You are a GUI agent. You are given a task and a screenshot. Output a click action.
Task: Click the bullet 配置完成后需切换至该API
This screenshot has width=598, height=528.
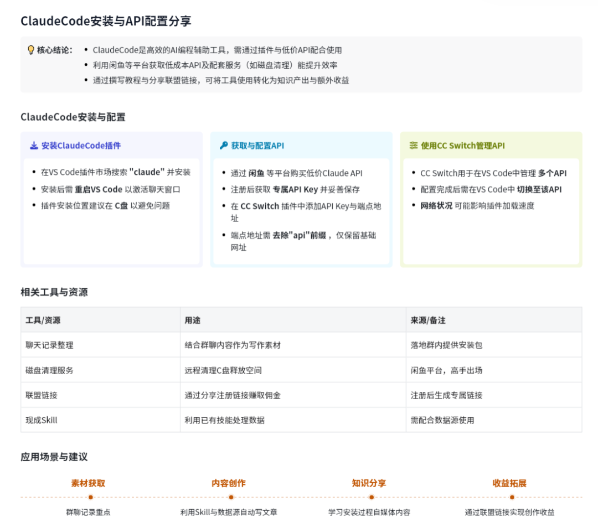pyautogui.click(x=491, y=189)
